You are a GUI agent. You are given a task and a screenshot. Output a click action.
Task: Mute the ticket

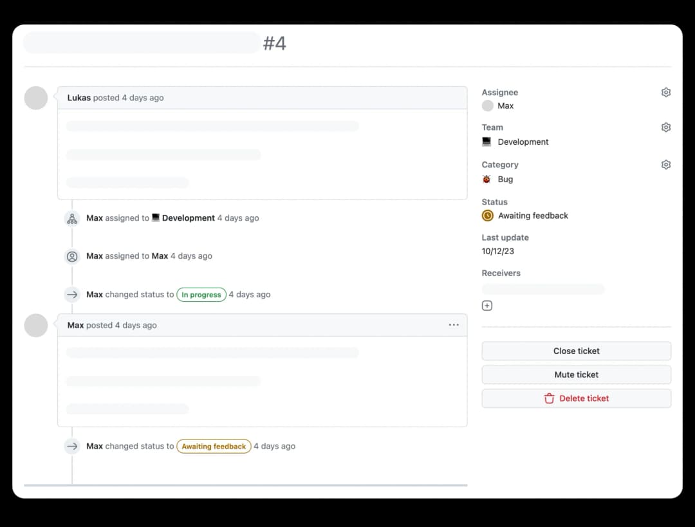click(576, 374)
